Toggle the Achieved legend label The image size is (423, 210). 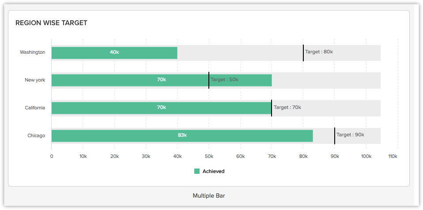click(213, 171)
